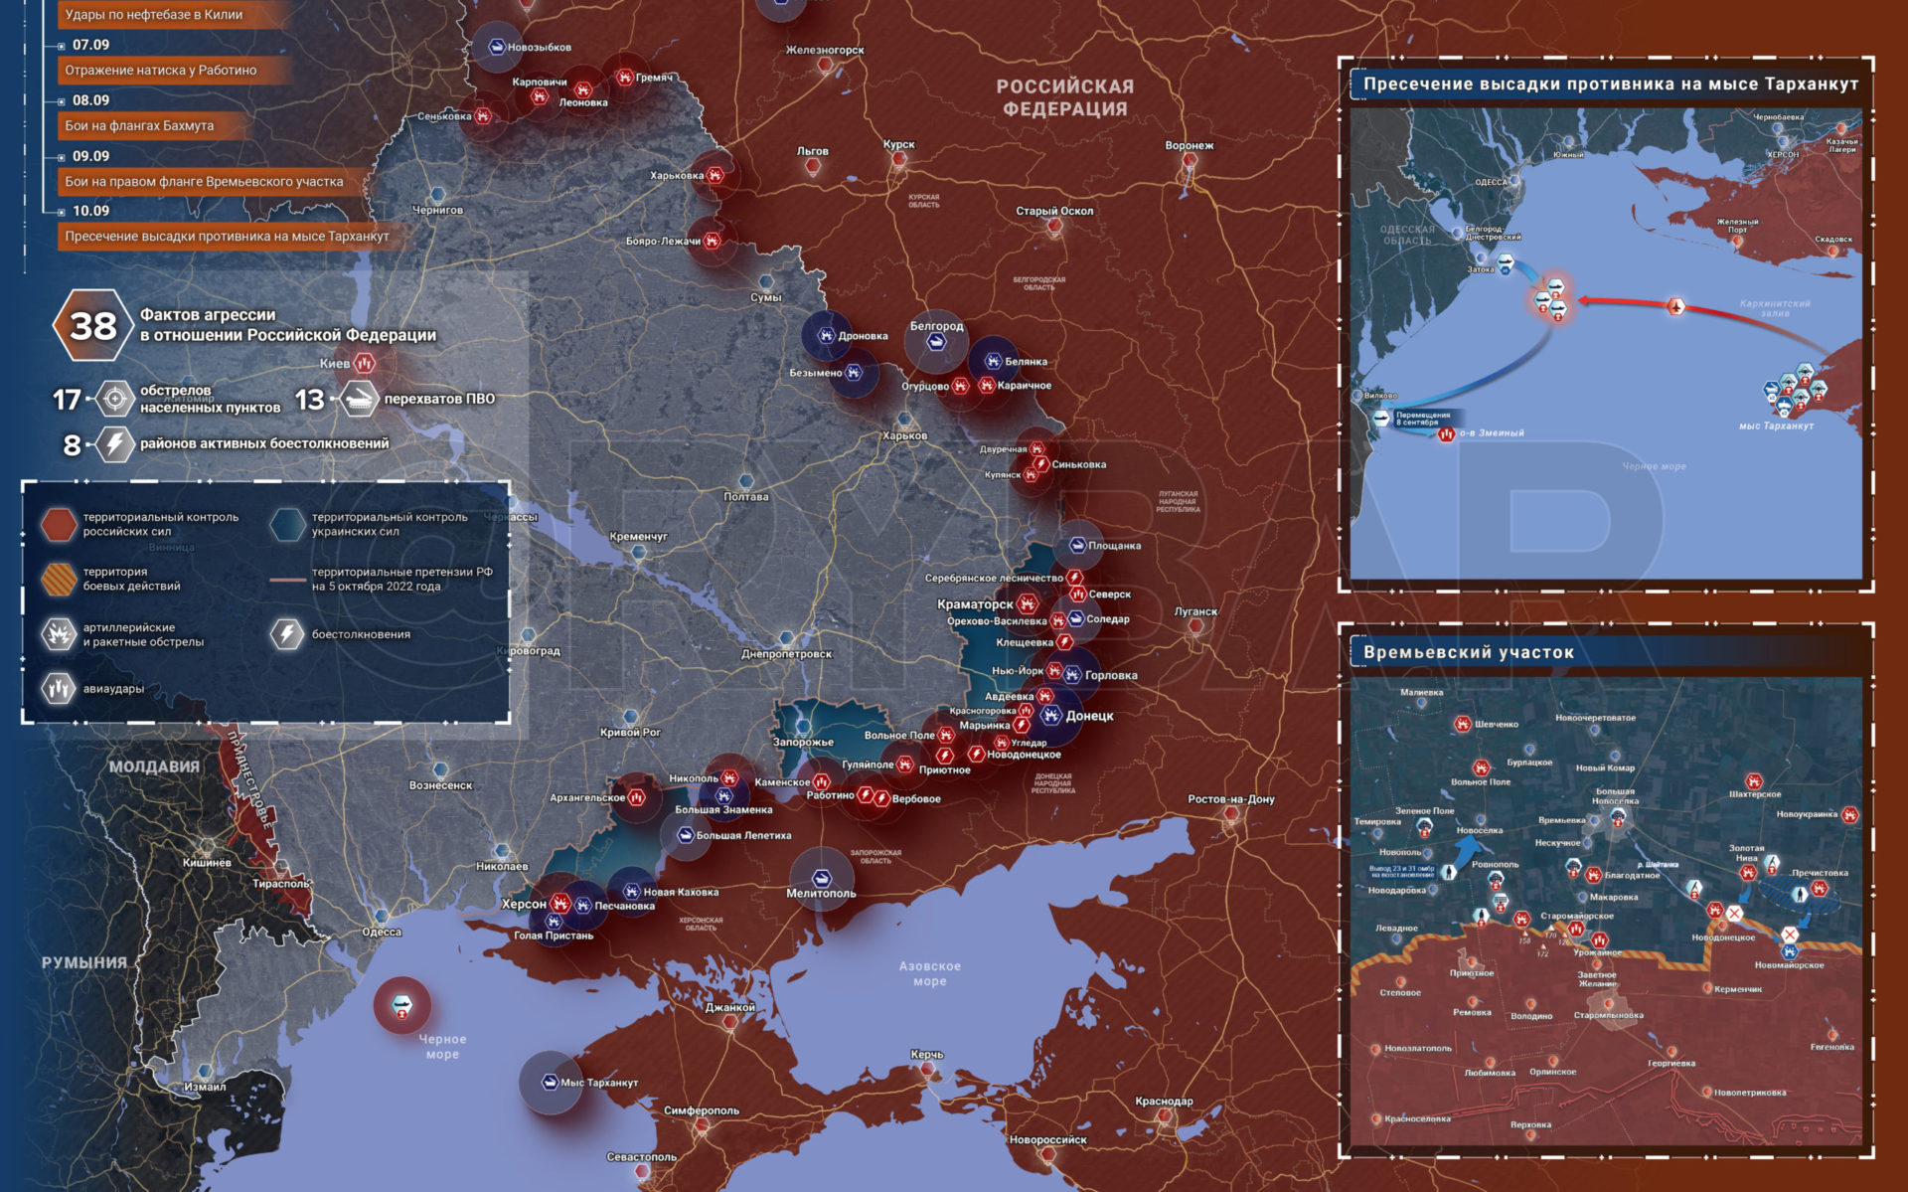
Task: Click the Дроновка marker icon
Action: click(826, 335)
